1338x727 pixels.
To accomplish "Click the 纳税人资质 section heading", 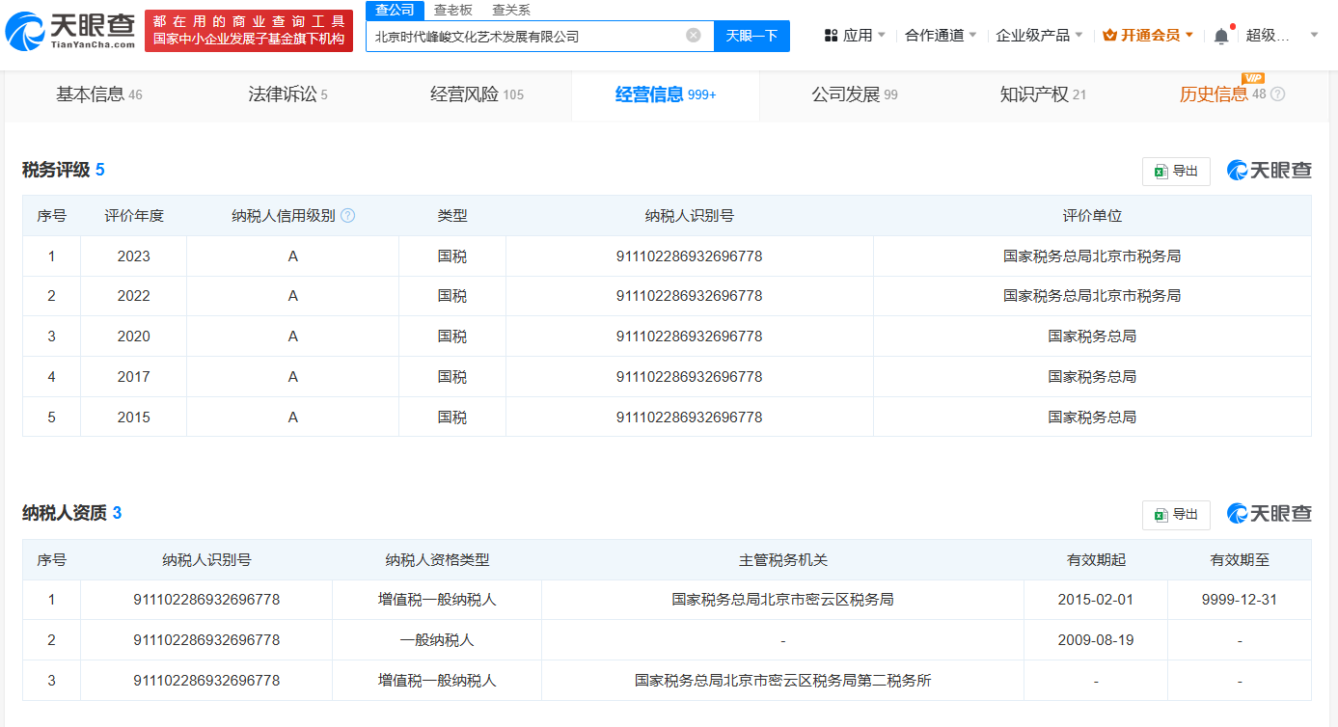I will (x=72, y=513).
